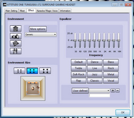Open the Karaoke/Magic Voice tab

[x=47, y=11]
